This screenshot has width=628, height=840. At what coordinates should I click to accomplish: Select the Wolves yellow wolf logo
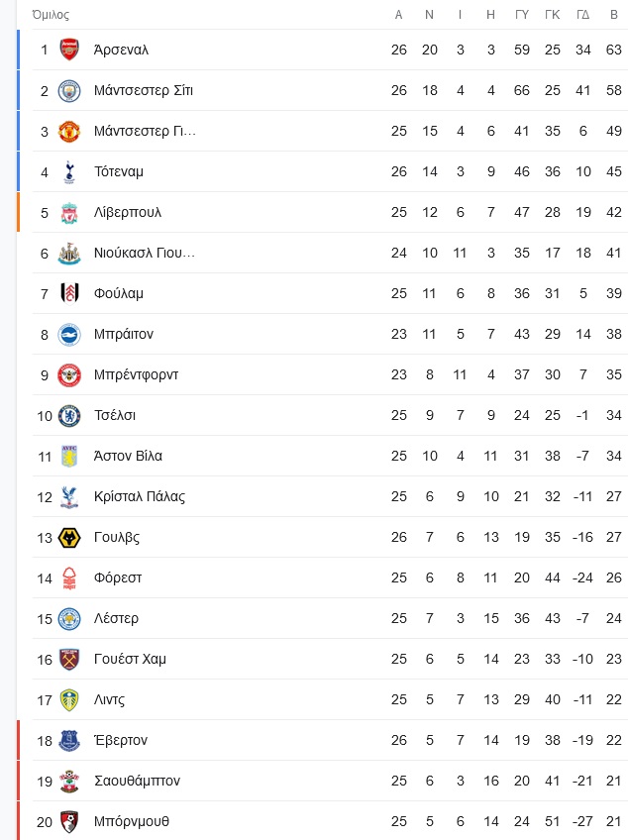point(69,538)
